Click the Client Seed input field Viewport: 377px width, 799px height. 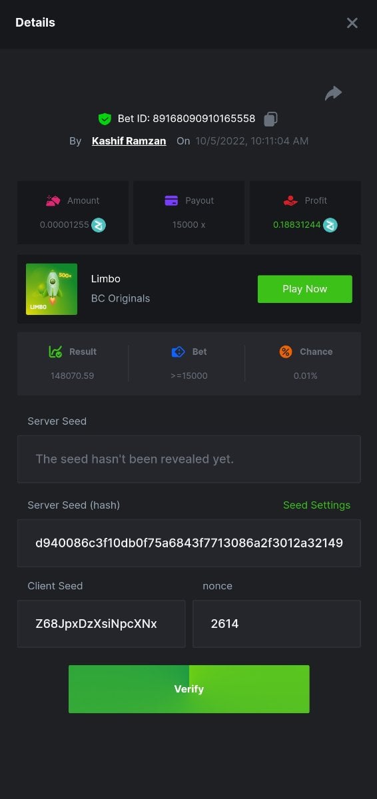pos(101,624)
